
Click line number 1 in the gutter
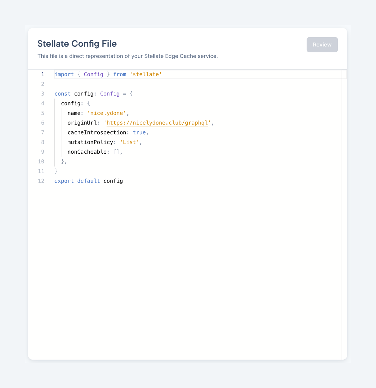coord(43,74)
